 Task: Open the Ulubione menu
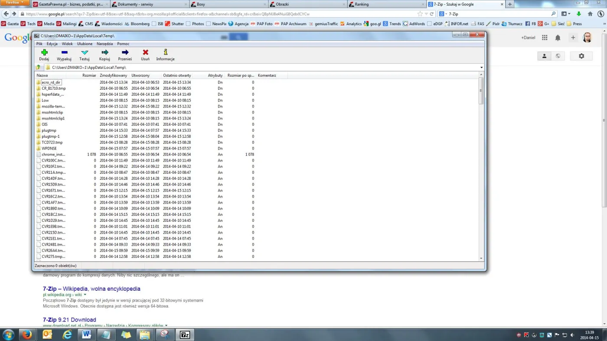pyautogui.click(x=85, y=44)
